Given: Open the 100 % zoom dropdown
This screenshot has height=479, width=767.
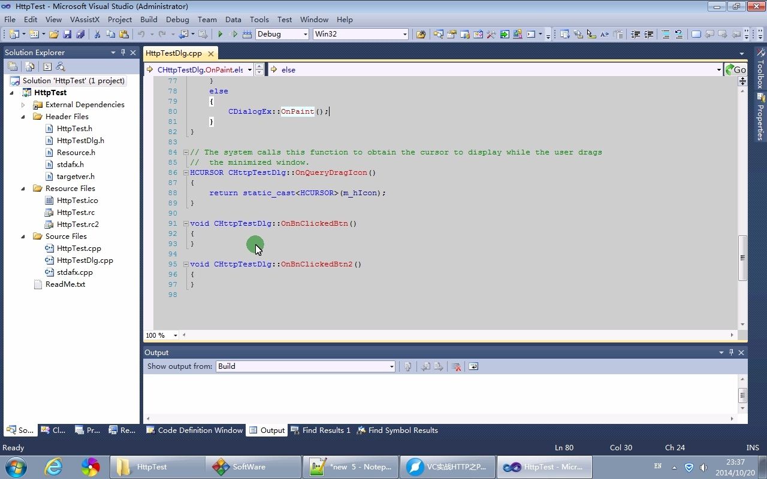Looking at the screenshot, I should point(175,335).
